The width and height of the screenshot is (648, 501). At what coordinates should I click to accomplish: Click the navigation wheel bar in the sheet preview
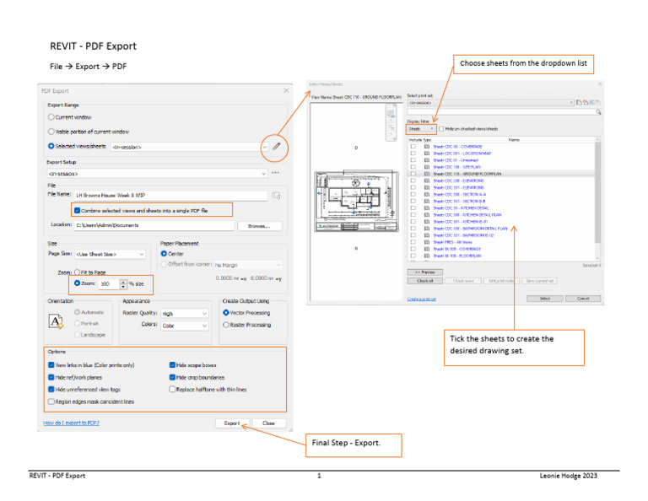(x=391, y=122)
